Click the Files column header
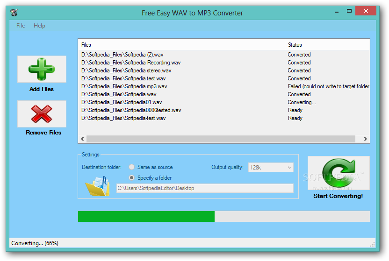Viewport: 389px width, 261px height. pos(181,45)
